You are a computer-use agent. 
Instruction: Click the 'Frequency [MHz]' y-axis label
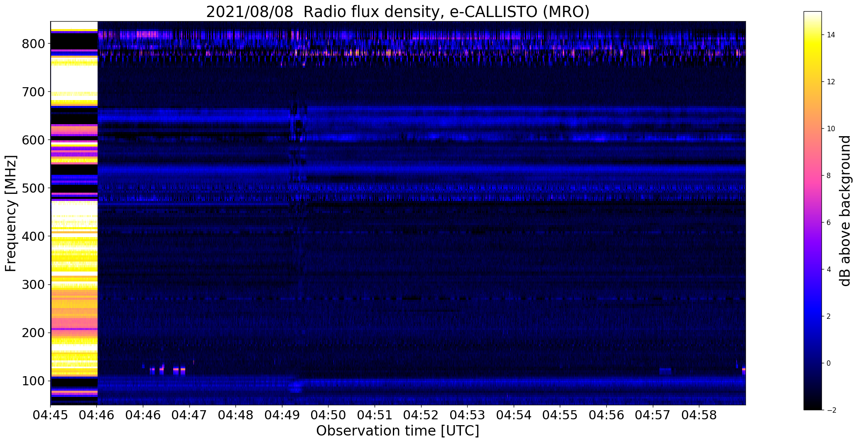pos(11,213)
